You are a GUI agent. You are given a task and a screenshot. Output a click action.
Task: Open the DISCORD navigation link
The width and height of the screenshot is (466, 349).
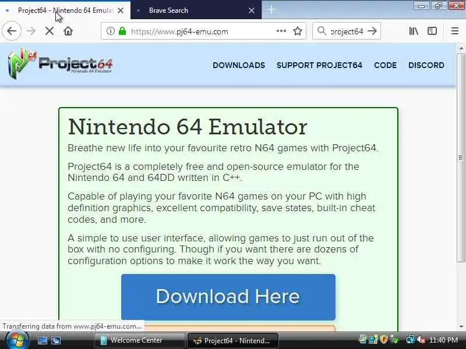click(x=426, y=65)
